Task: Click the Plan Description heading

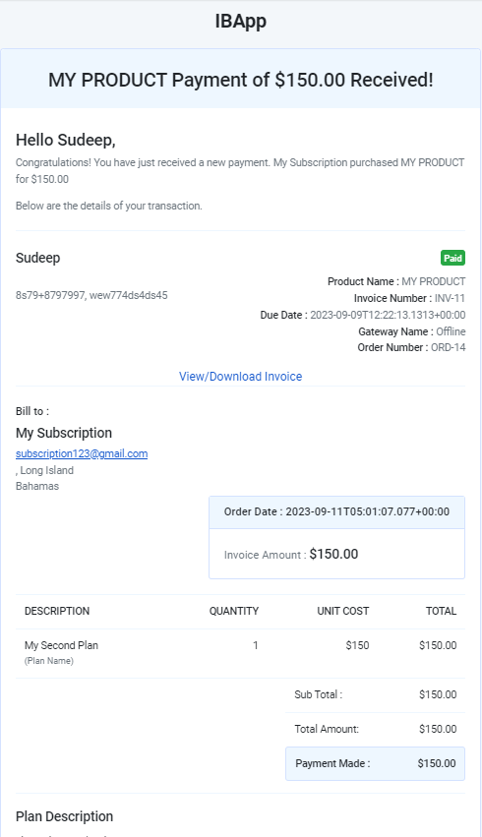Action: tap(64, 816)
